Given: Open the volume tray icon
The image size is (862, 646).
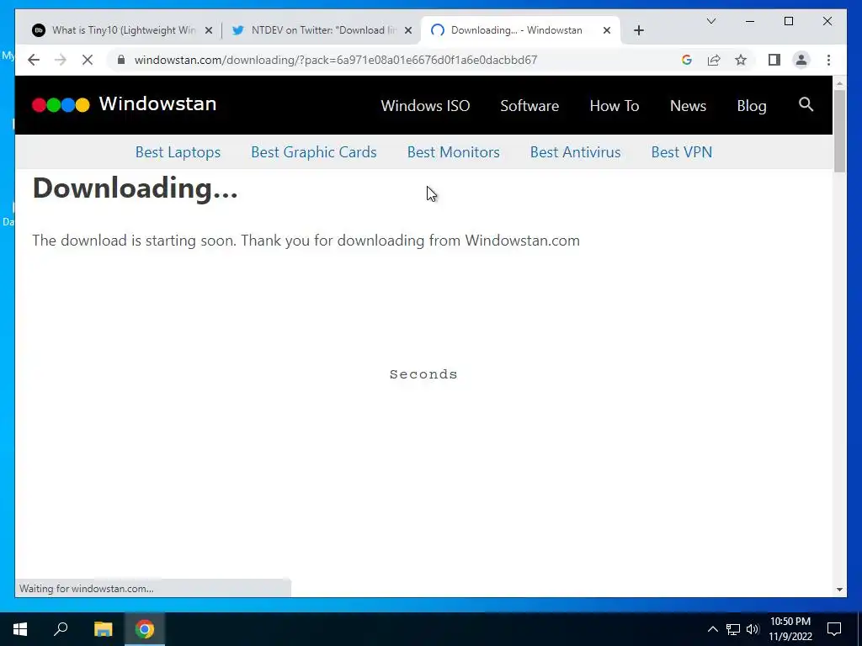Looking at the screenshot, I should (753, 629).
